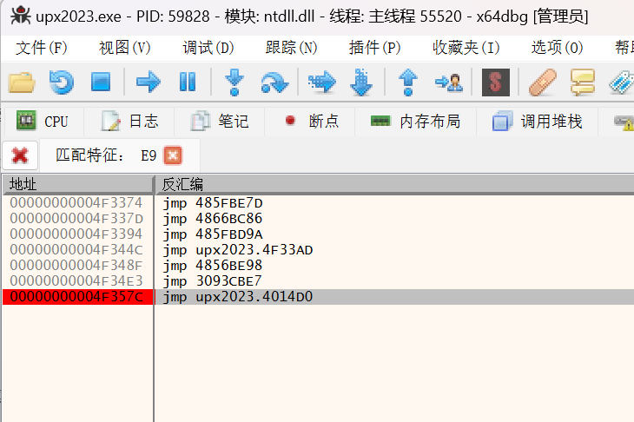Click disassembly jmp upx2023.4014D0

(238, 297)
